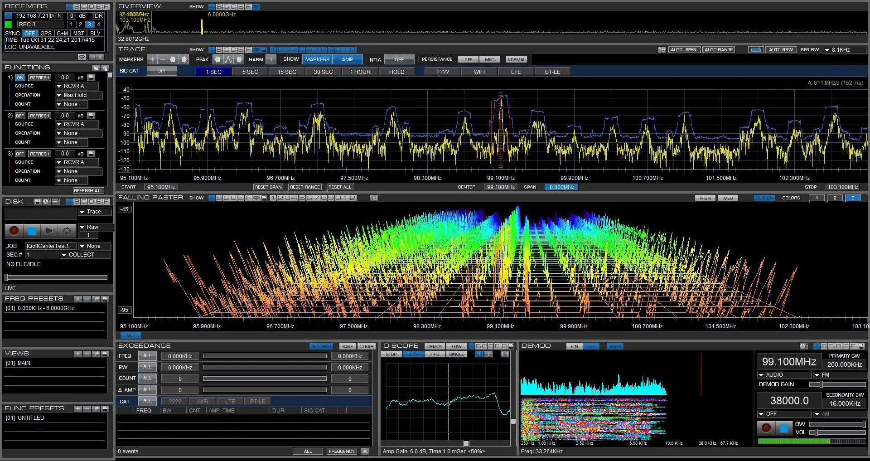Click the copy icon in Functions header
Image resolution: width=870 pixels, height=461 pixels.
[x=96, y=68]
